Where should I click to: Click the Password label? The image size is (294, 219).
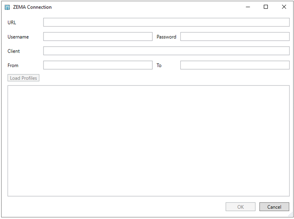pyautogui.click(x=166, y=37)
